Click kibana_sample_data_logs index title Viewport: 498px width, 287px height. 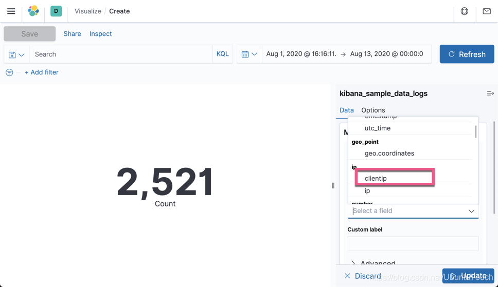coord(383,93)
